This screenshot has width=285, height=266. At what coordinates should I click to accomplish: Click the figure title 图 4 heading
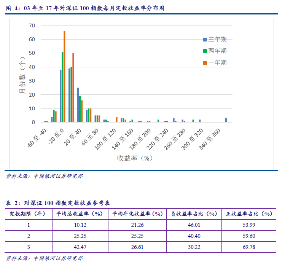click(x=85, y=8)
